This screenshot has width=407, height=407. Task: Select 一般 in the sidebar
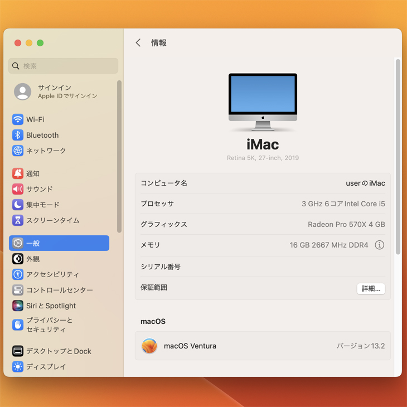point(59,243)
